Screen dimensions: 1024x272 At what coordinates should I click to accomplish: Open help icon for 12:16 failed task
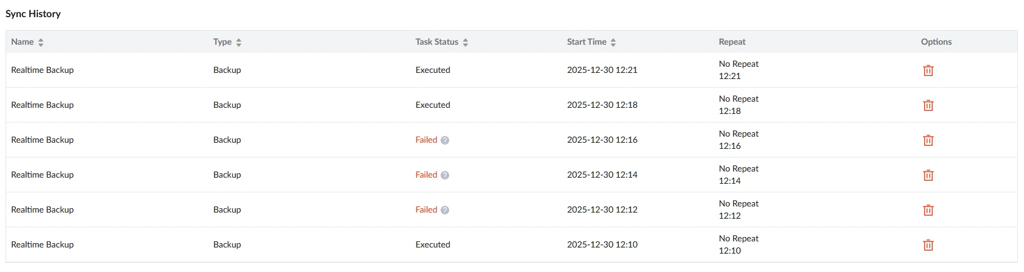[445, 140]
